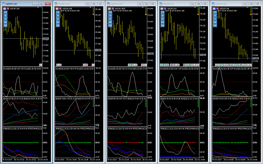Click the V2 button in NZDJPY,M1 chart
This screenshot has width=263, height=164.
coord(5,12)
